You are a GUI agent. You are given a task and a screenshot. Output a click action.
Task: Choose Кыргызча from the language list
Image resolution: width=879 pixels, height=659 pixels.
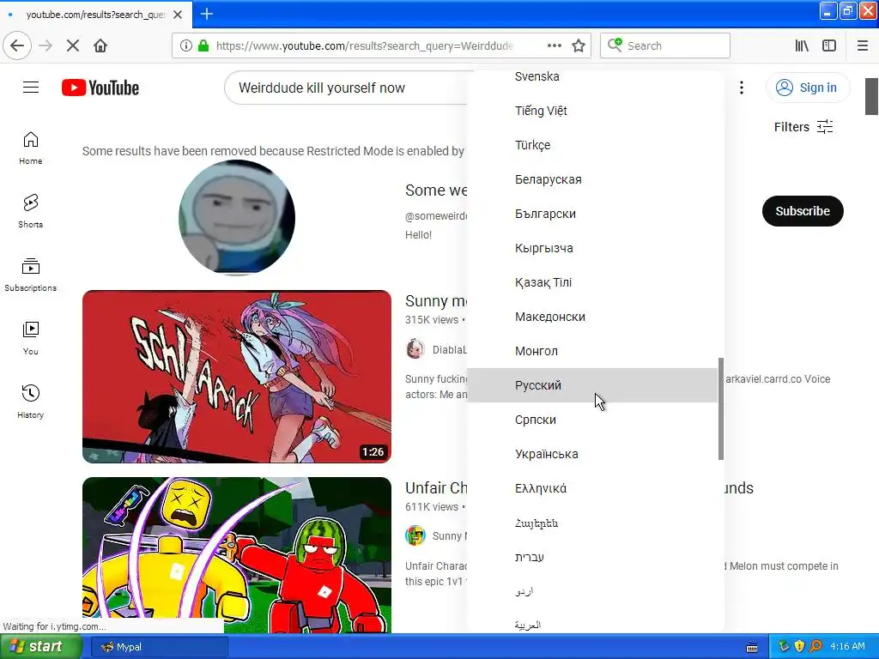(x=592, y=248)
